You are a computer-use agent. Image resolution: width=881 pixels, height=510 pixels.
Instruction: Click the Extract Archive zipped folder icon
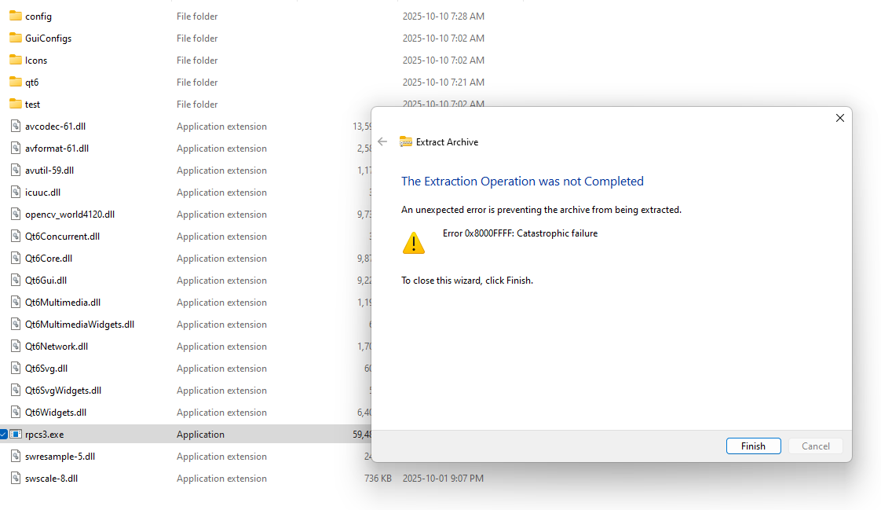click(x=406, y=141)
